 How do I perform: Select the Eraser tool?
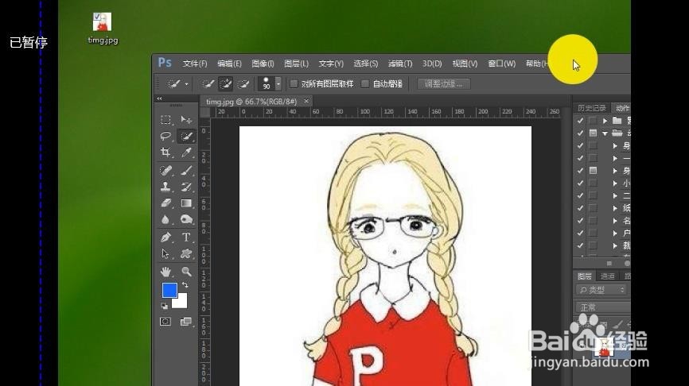[165, 203]
